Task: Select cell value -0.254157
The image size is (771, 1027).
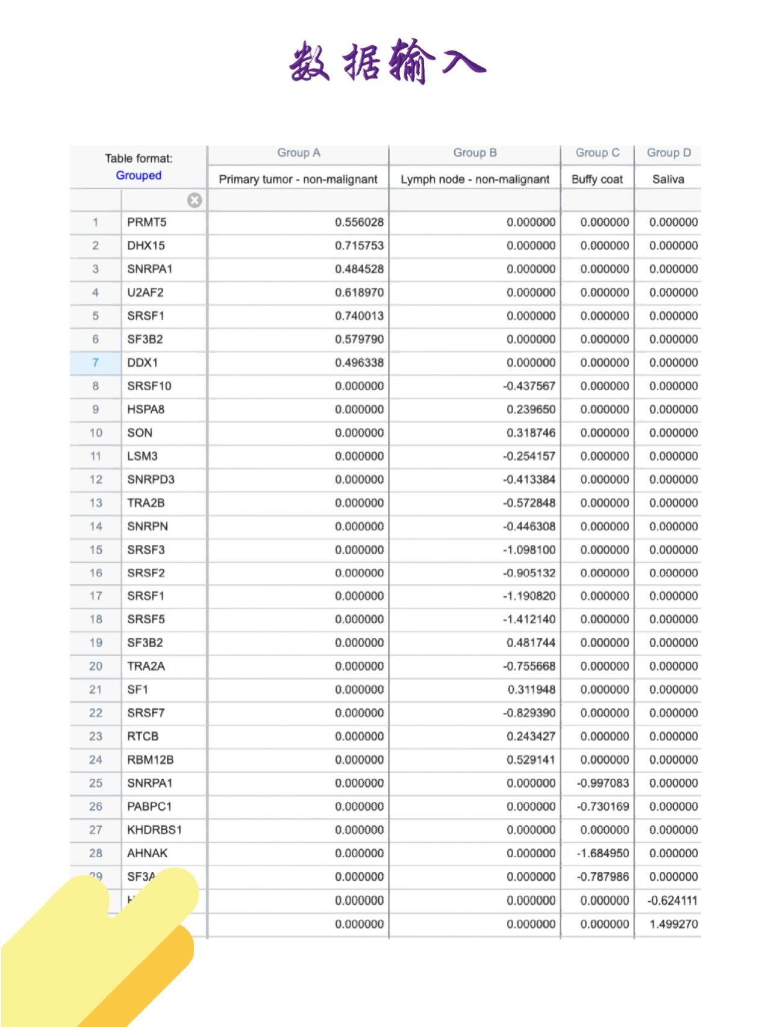Action: point(529,456)
